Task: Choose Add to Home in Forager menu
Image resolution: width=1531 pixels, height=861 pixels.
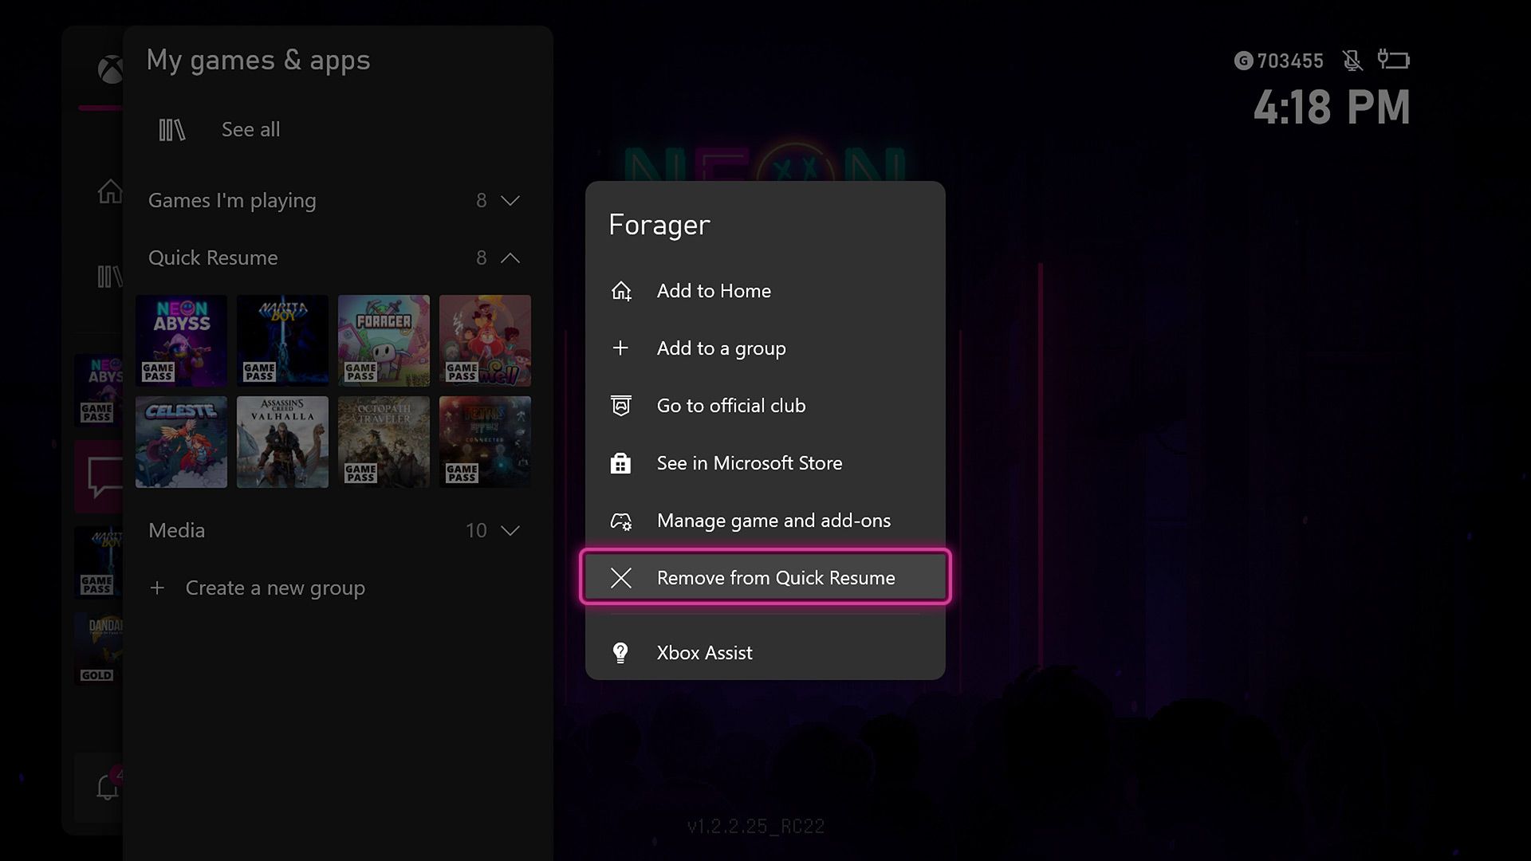Action: (x=765, y=291)
